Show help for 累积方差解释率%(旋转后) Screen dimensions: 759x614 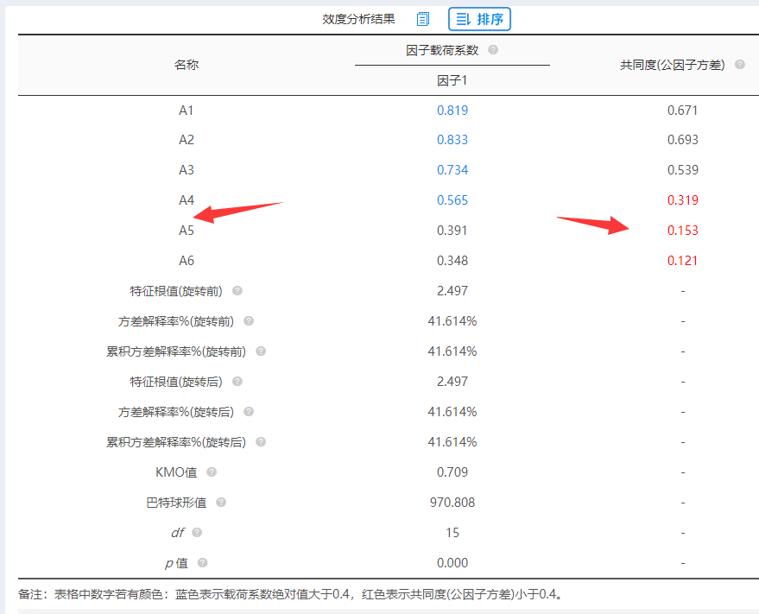pos(261,442)
